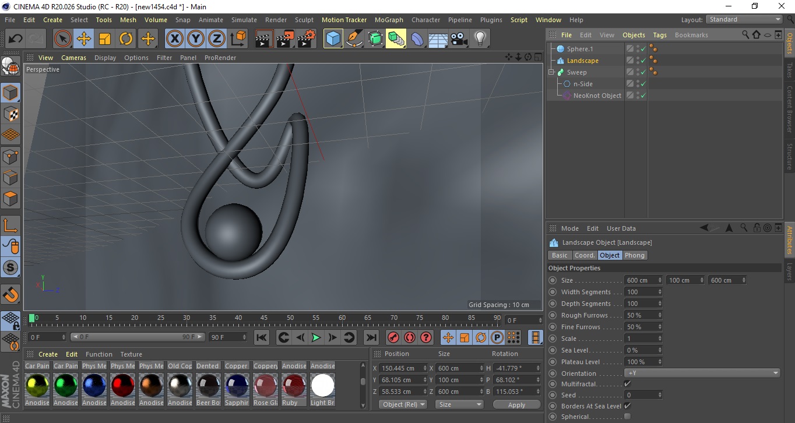The width and height of the screenshot is (795, 423).
Task: Collapse the Sweep object hierarchy
Action: pyautogui.click(x=551, y=72)
